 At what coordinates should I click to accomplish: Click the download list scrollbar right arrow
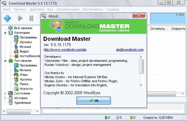point(183,94)
